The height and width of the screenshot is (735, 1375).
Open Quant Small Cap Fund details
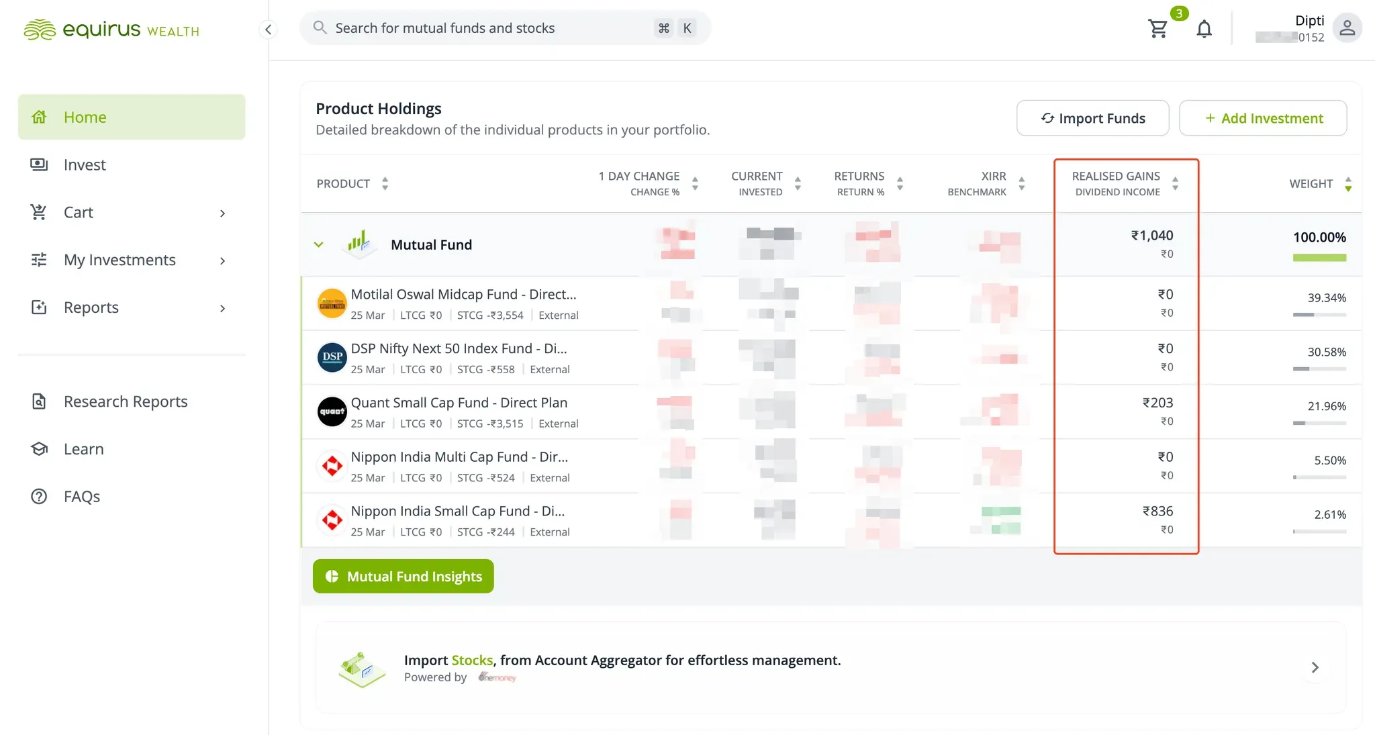pos(459,403)
